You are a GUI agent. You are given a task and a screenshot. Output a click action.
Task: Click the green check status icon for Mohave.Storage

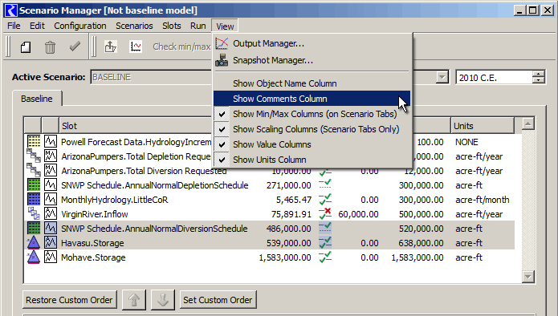(325, 257)
